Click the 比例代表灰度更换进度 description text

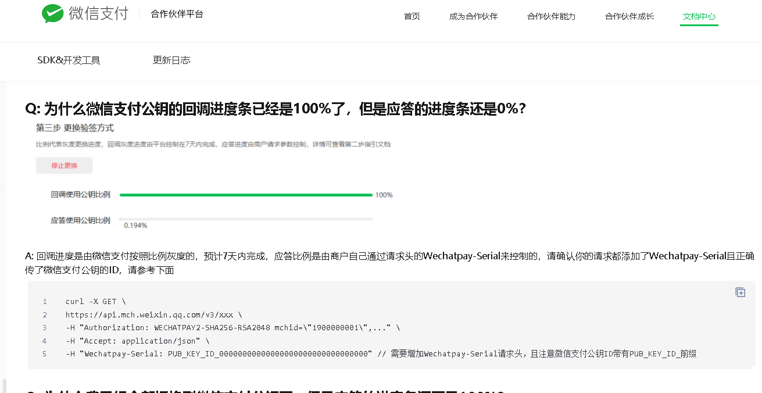[x=213, y=144]
